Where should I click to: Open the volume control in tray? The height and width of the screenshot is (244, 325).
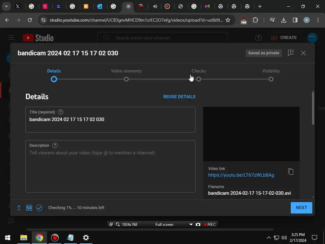coord(284,238)
